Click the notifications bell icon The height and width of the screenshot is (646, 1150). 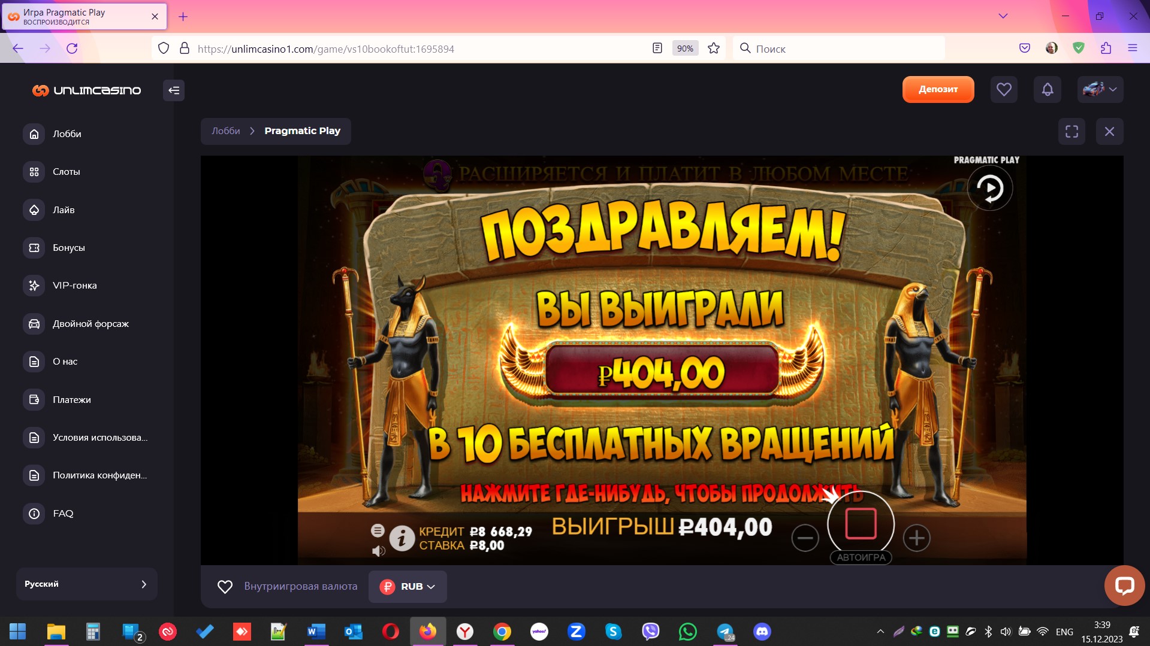[x=1047, y=90]
